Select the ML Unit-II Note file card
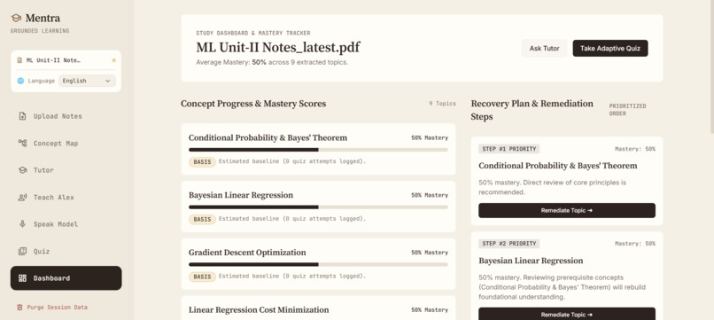714x320 pixels. tap(66, 60)
